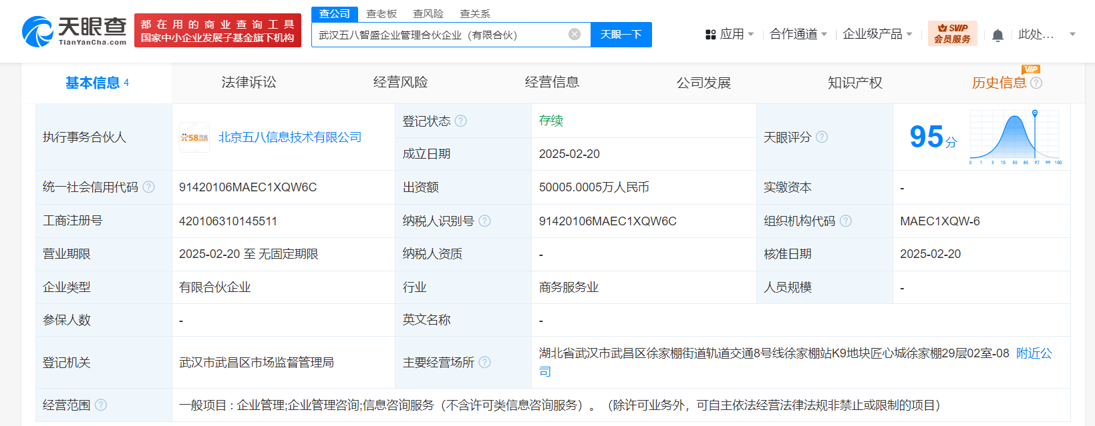Show help for 组织机构代码
Viewport: 1095px width, 426px height.
click(846, 221)
